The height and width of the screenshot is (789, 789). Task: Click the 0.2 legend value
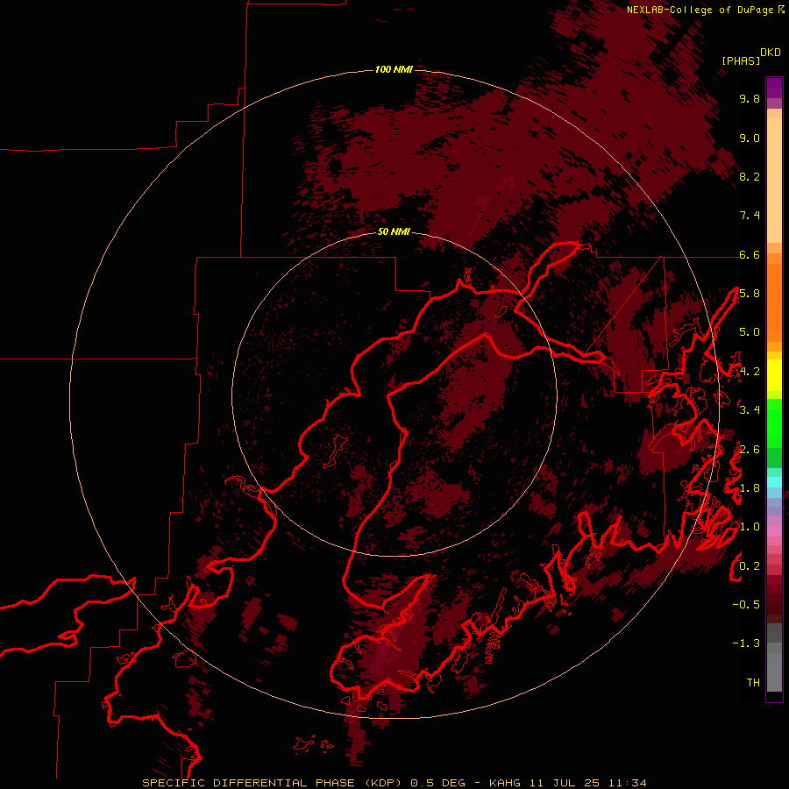pyautogui.click(x=750, y=565)
